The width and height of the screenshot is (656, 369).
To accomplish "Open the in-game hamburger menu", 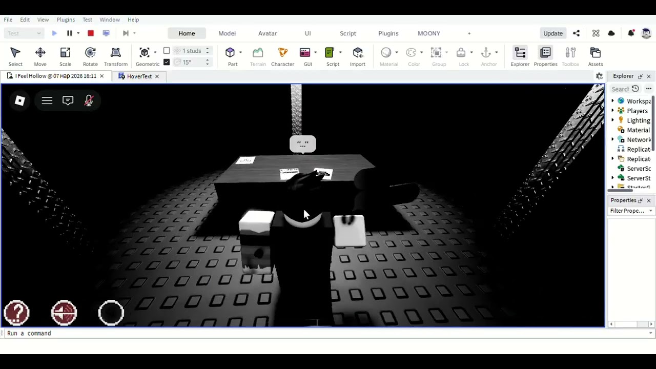I will click(47, 100).
